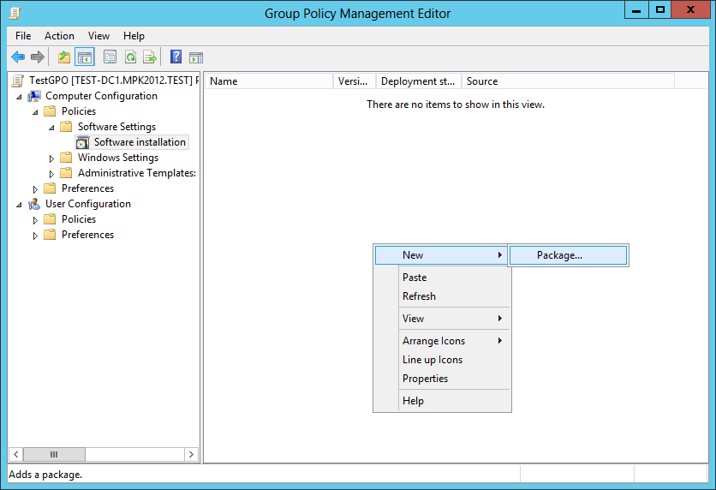
Task: Select User Configuration in the tree
Action: coord(88,204)
